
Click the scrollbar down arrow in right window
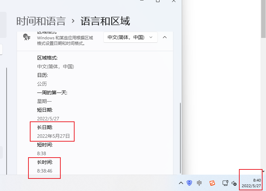(263, 172)
